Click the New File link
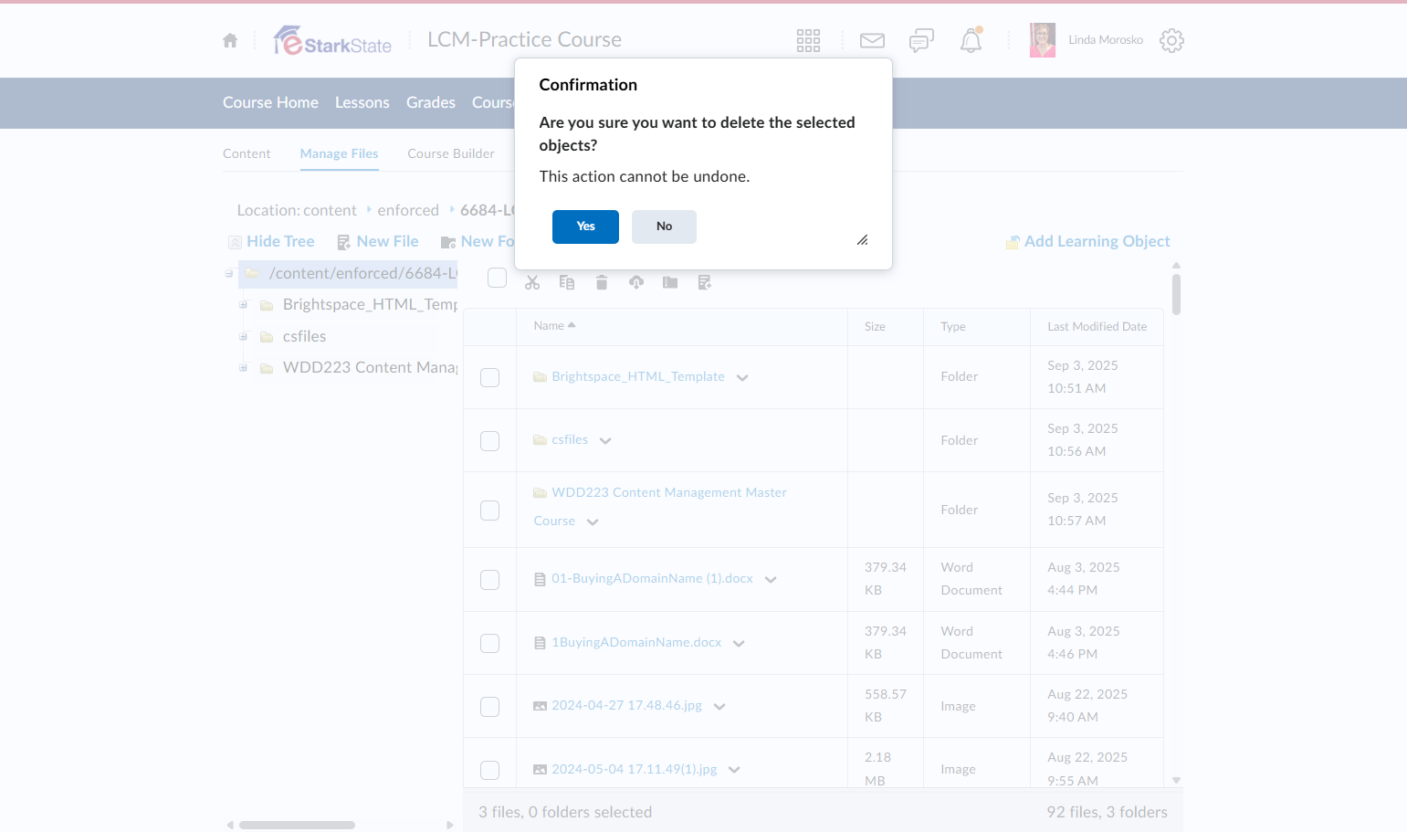1407x832 pixels. point(377,241)
